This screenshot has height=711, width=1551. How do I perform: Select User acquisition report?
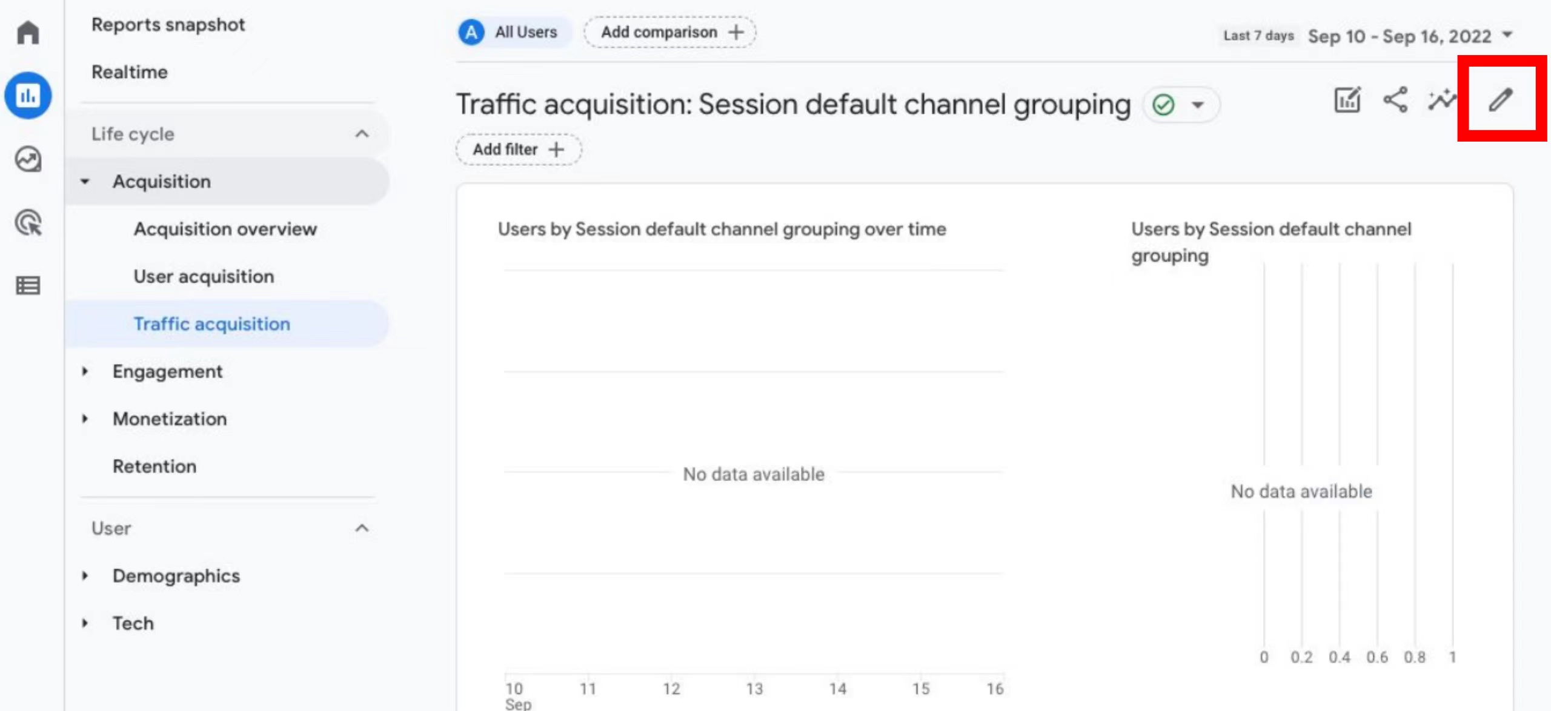(x=204, y=277)
